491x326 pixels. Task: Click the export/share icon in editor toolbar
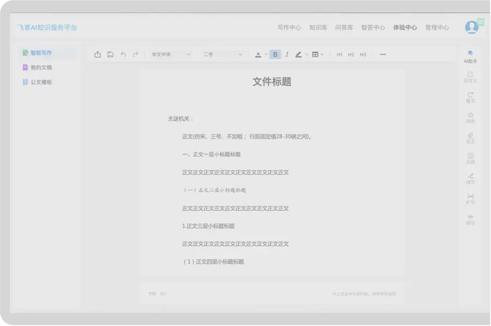(x=97, y=55)
